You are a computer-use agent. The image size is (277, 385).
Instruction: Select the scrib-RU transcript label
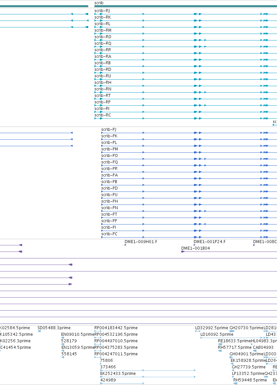[103, 76]
